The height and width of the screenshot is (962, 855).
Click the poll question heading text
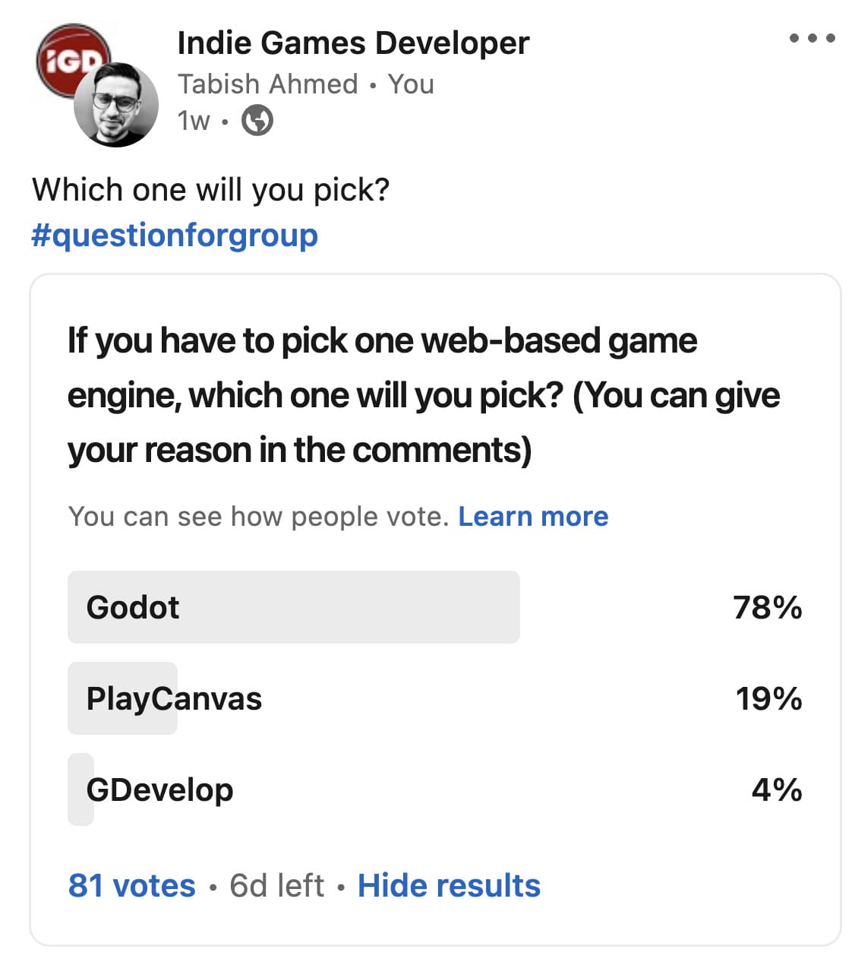click(x=424, y=395)
